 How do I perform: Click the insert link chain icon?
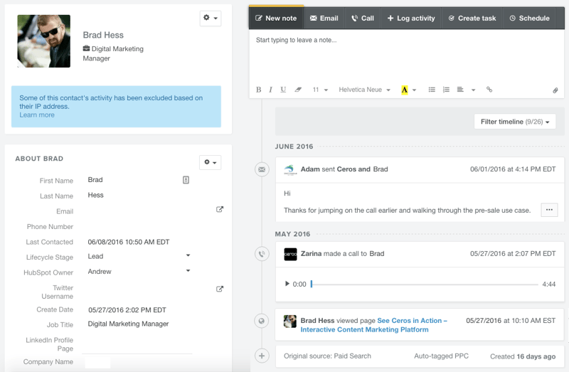point(489,90)
